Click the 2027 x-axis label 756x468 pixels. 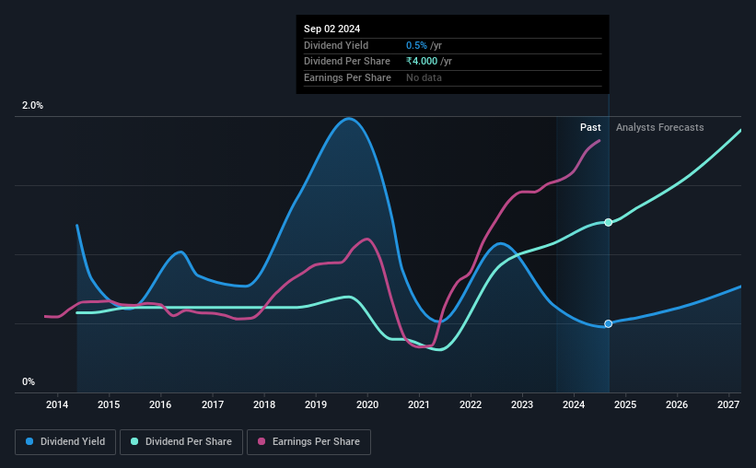click(x=728, y=404)
